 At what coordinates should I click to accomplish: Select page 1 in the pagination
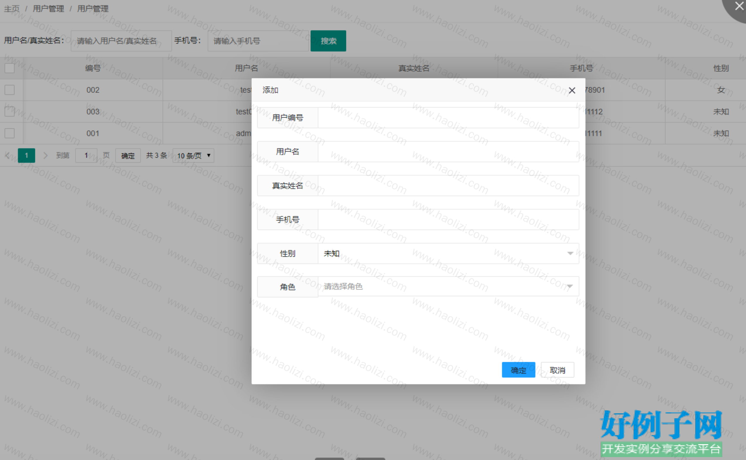[x=26, y=155]
